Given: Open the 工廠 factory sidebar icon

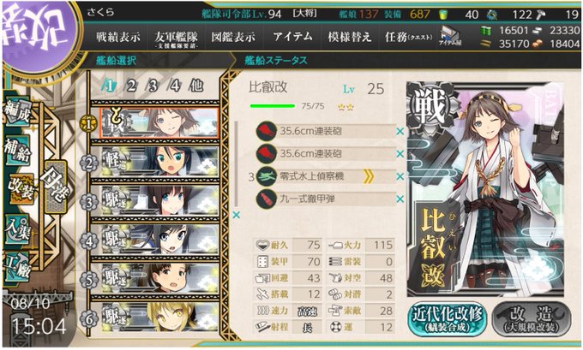Looking at the screenshot, I should click(x=17, y=266).
